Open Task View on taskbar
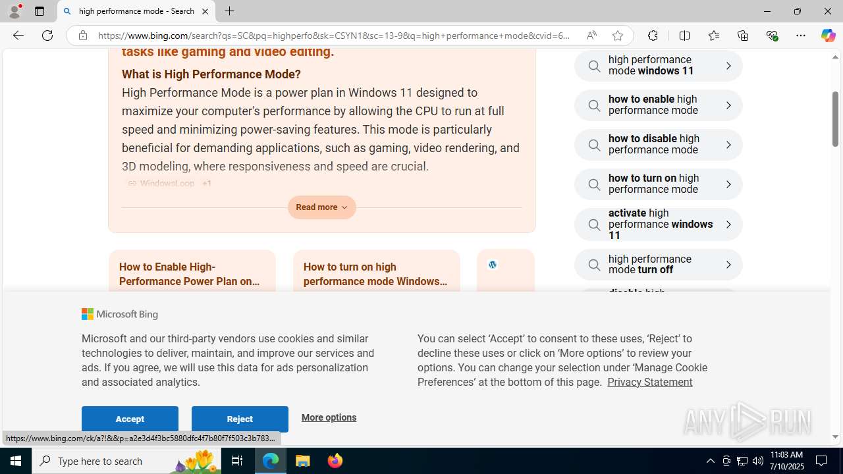Image resolution: width=843 pixels, height=474 pixels. pos(237,461)
